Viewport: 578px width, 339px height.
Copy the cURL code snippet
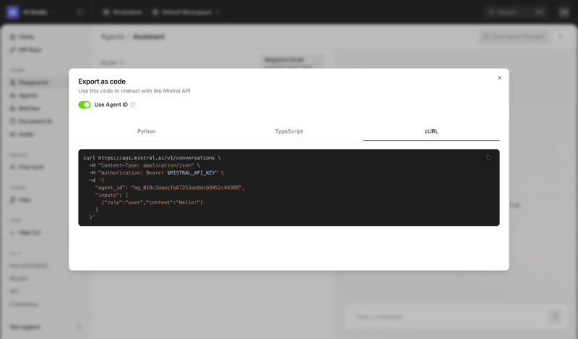click(488, 157)
